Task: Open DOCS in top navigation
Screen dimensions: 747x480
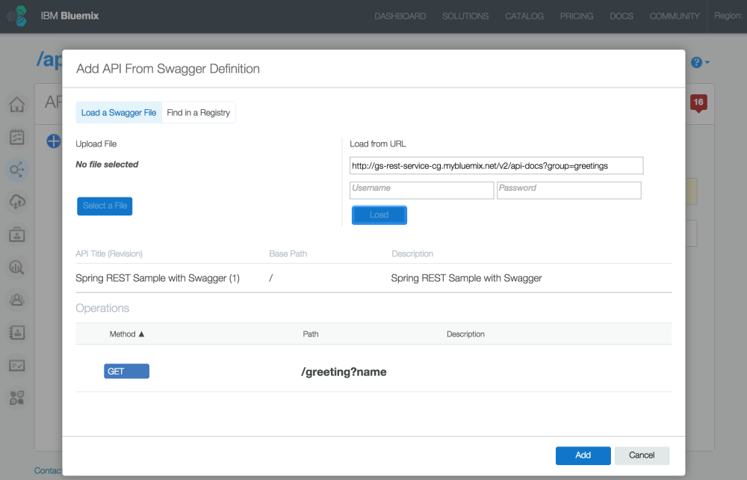Action: [x=622, y=16]
